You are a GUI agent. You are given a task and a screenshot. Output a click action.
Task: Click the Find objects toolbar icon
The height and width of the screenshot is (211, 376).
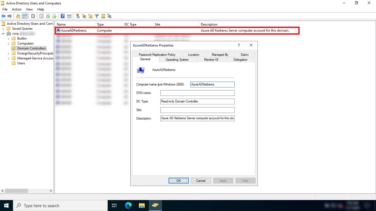click(x=103, y=16)
